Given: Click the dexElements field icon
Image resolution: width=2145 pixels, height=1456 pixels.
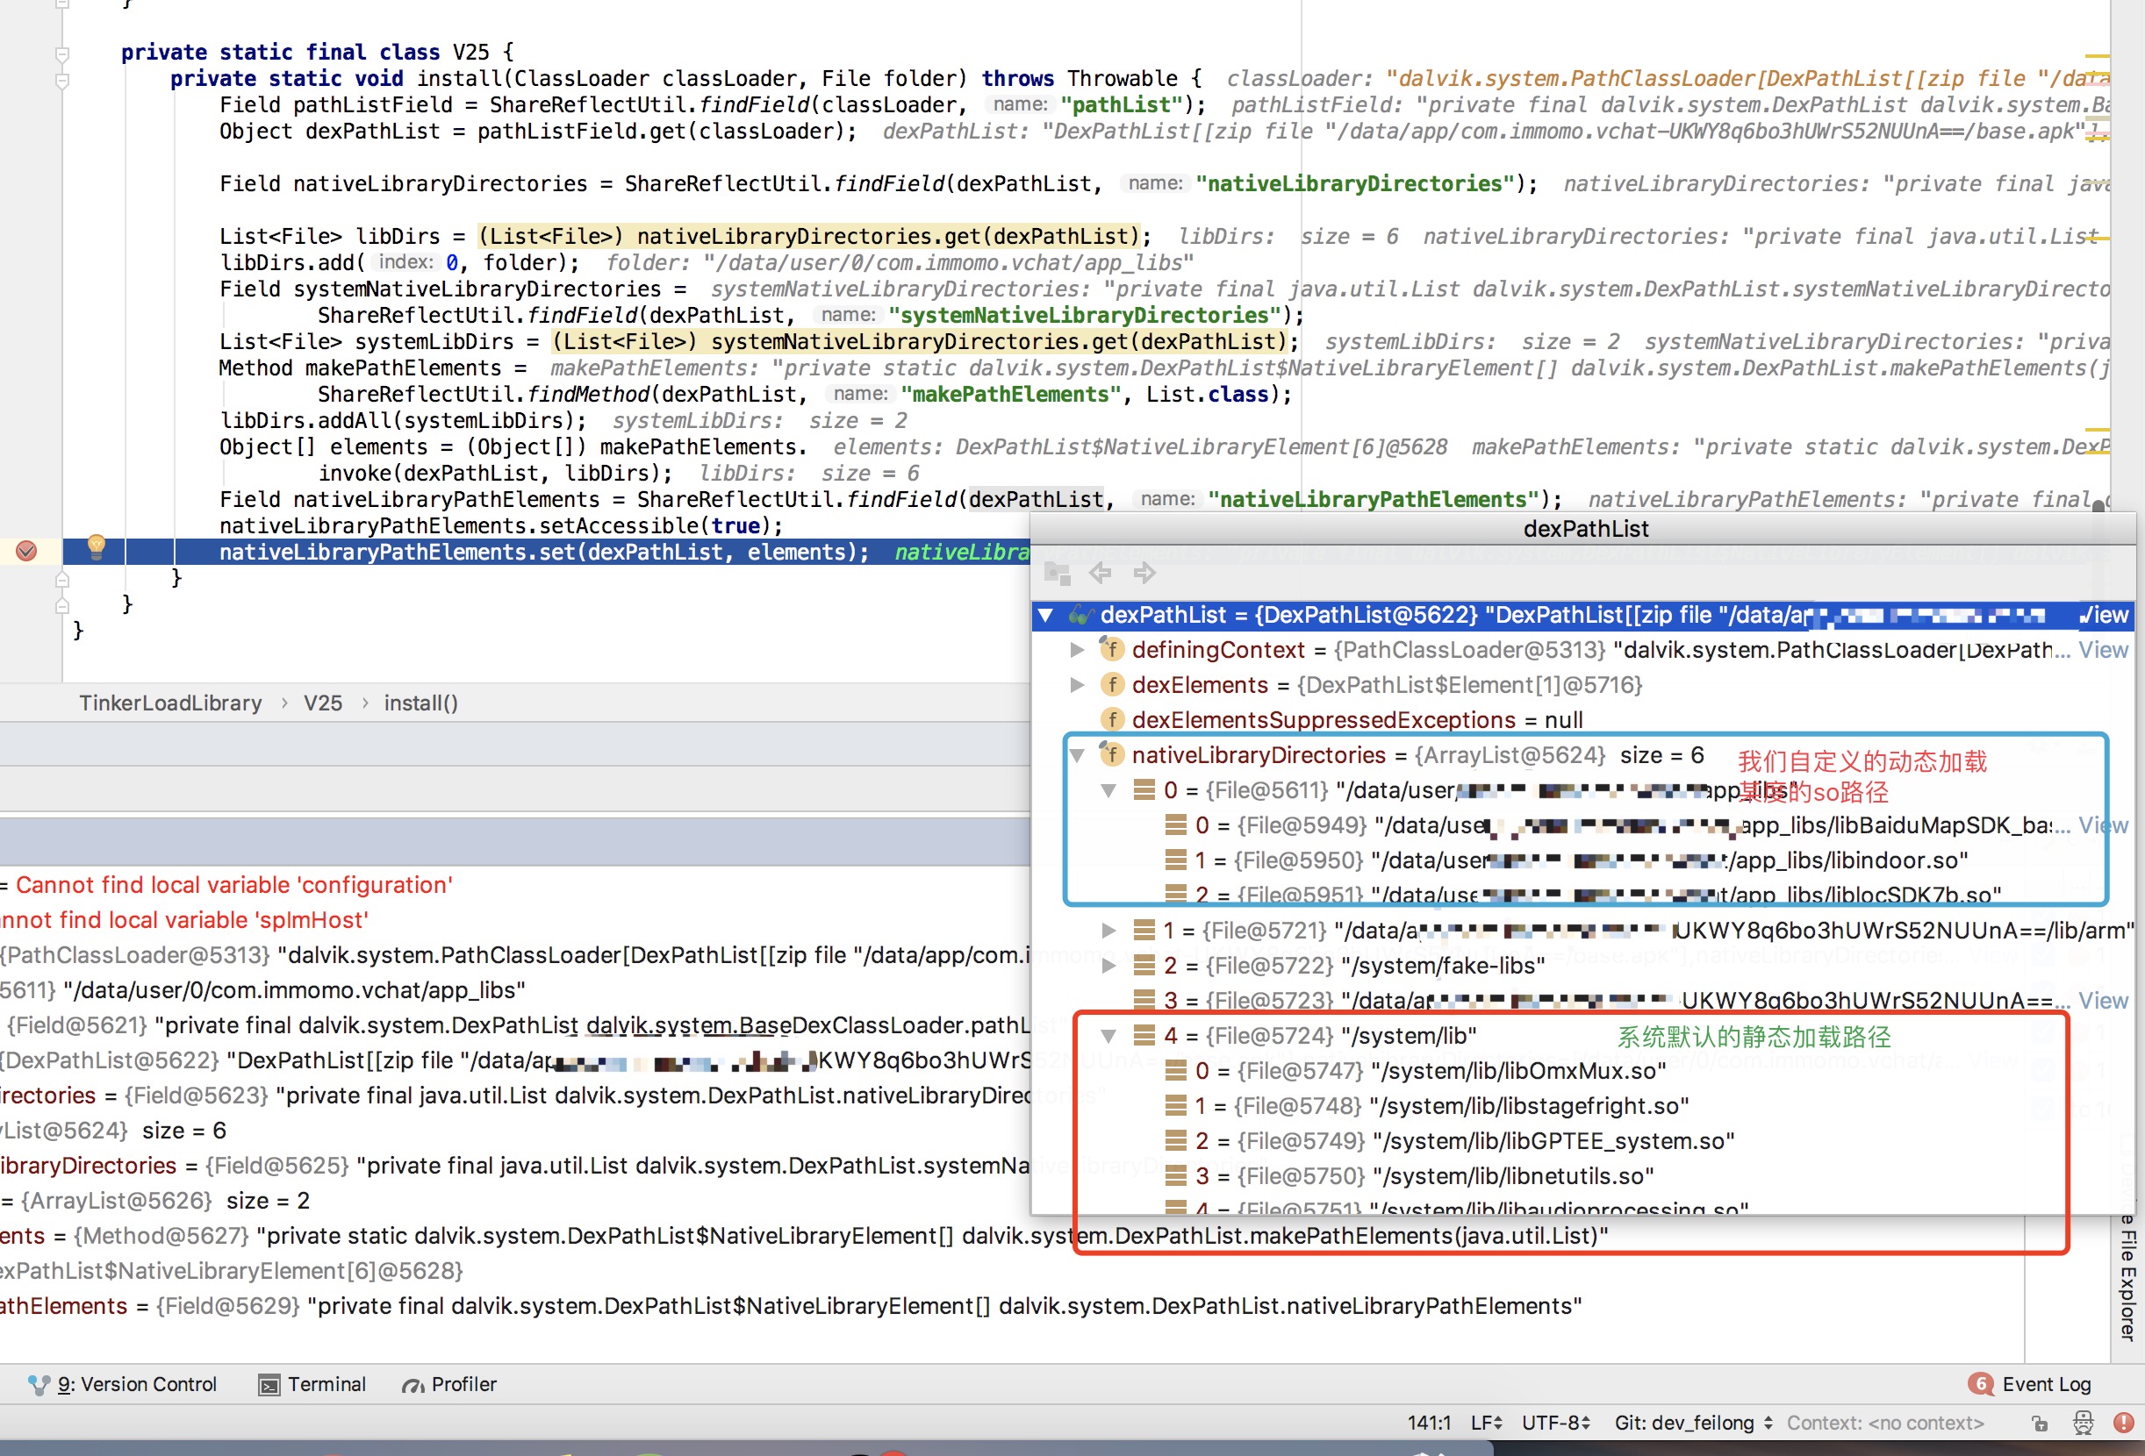Looking at the screenshot, I should click(x=1112, y=684).
